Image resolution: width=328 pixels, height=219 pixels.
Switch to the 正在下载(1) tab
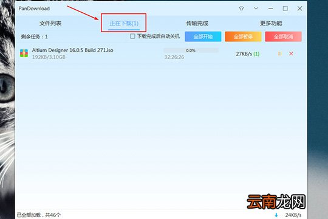tap(124, 23)
